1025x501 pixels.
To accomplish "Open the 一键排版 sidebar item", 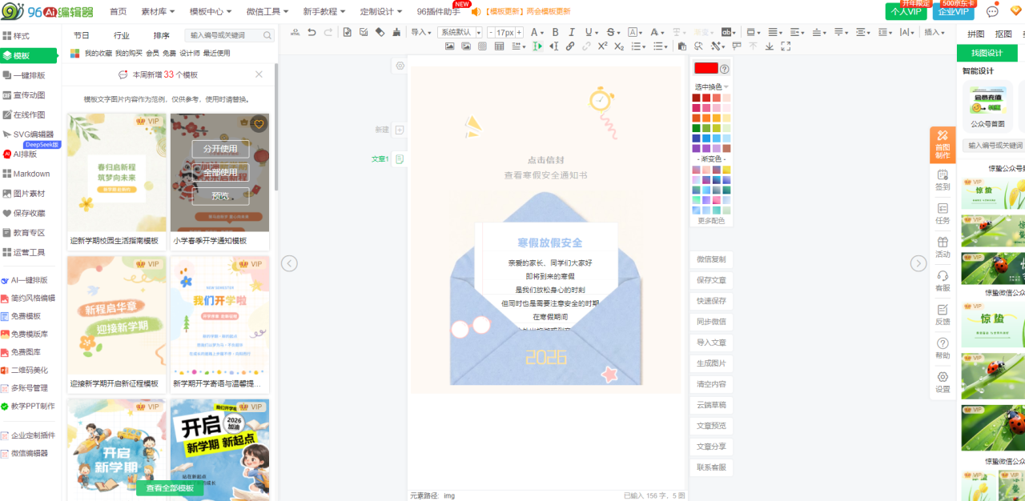I will click(29, 75).
